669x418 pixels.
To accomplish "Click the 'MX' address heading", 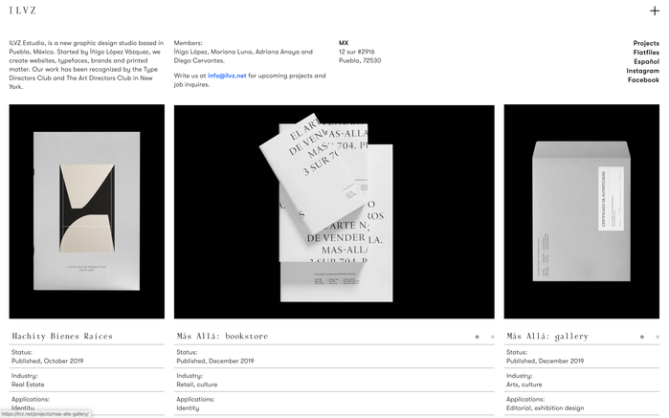I will (344, 43).
